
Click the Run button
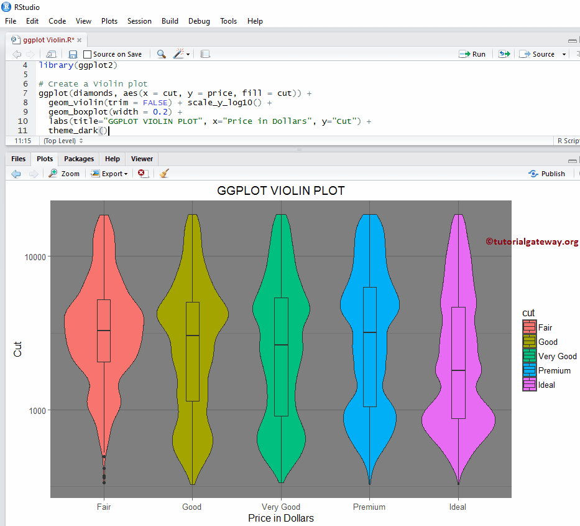coord(472,54)
